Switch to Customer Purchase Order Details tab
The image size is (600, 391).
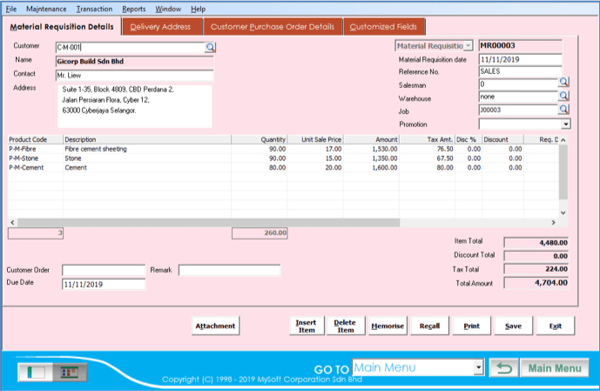(273, 27)
